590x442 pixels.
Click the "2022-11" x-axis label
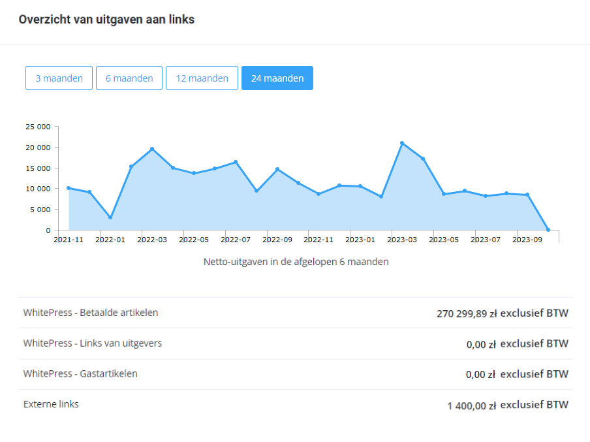tap(318, 240)
